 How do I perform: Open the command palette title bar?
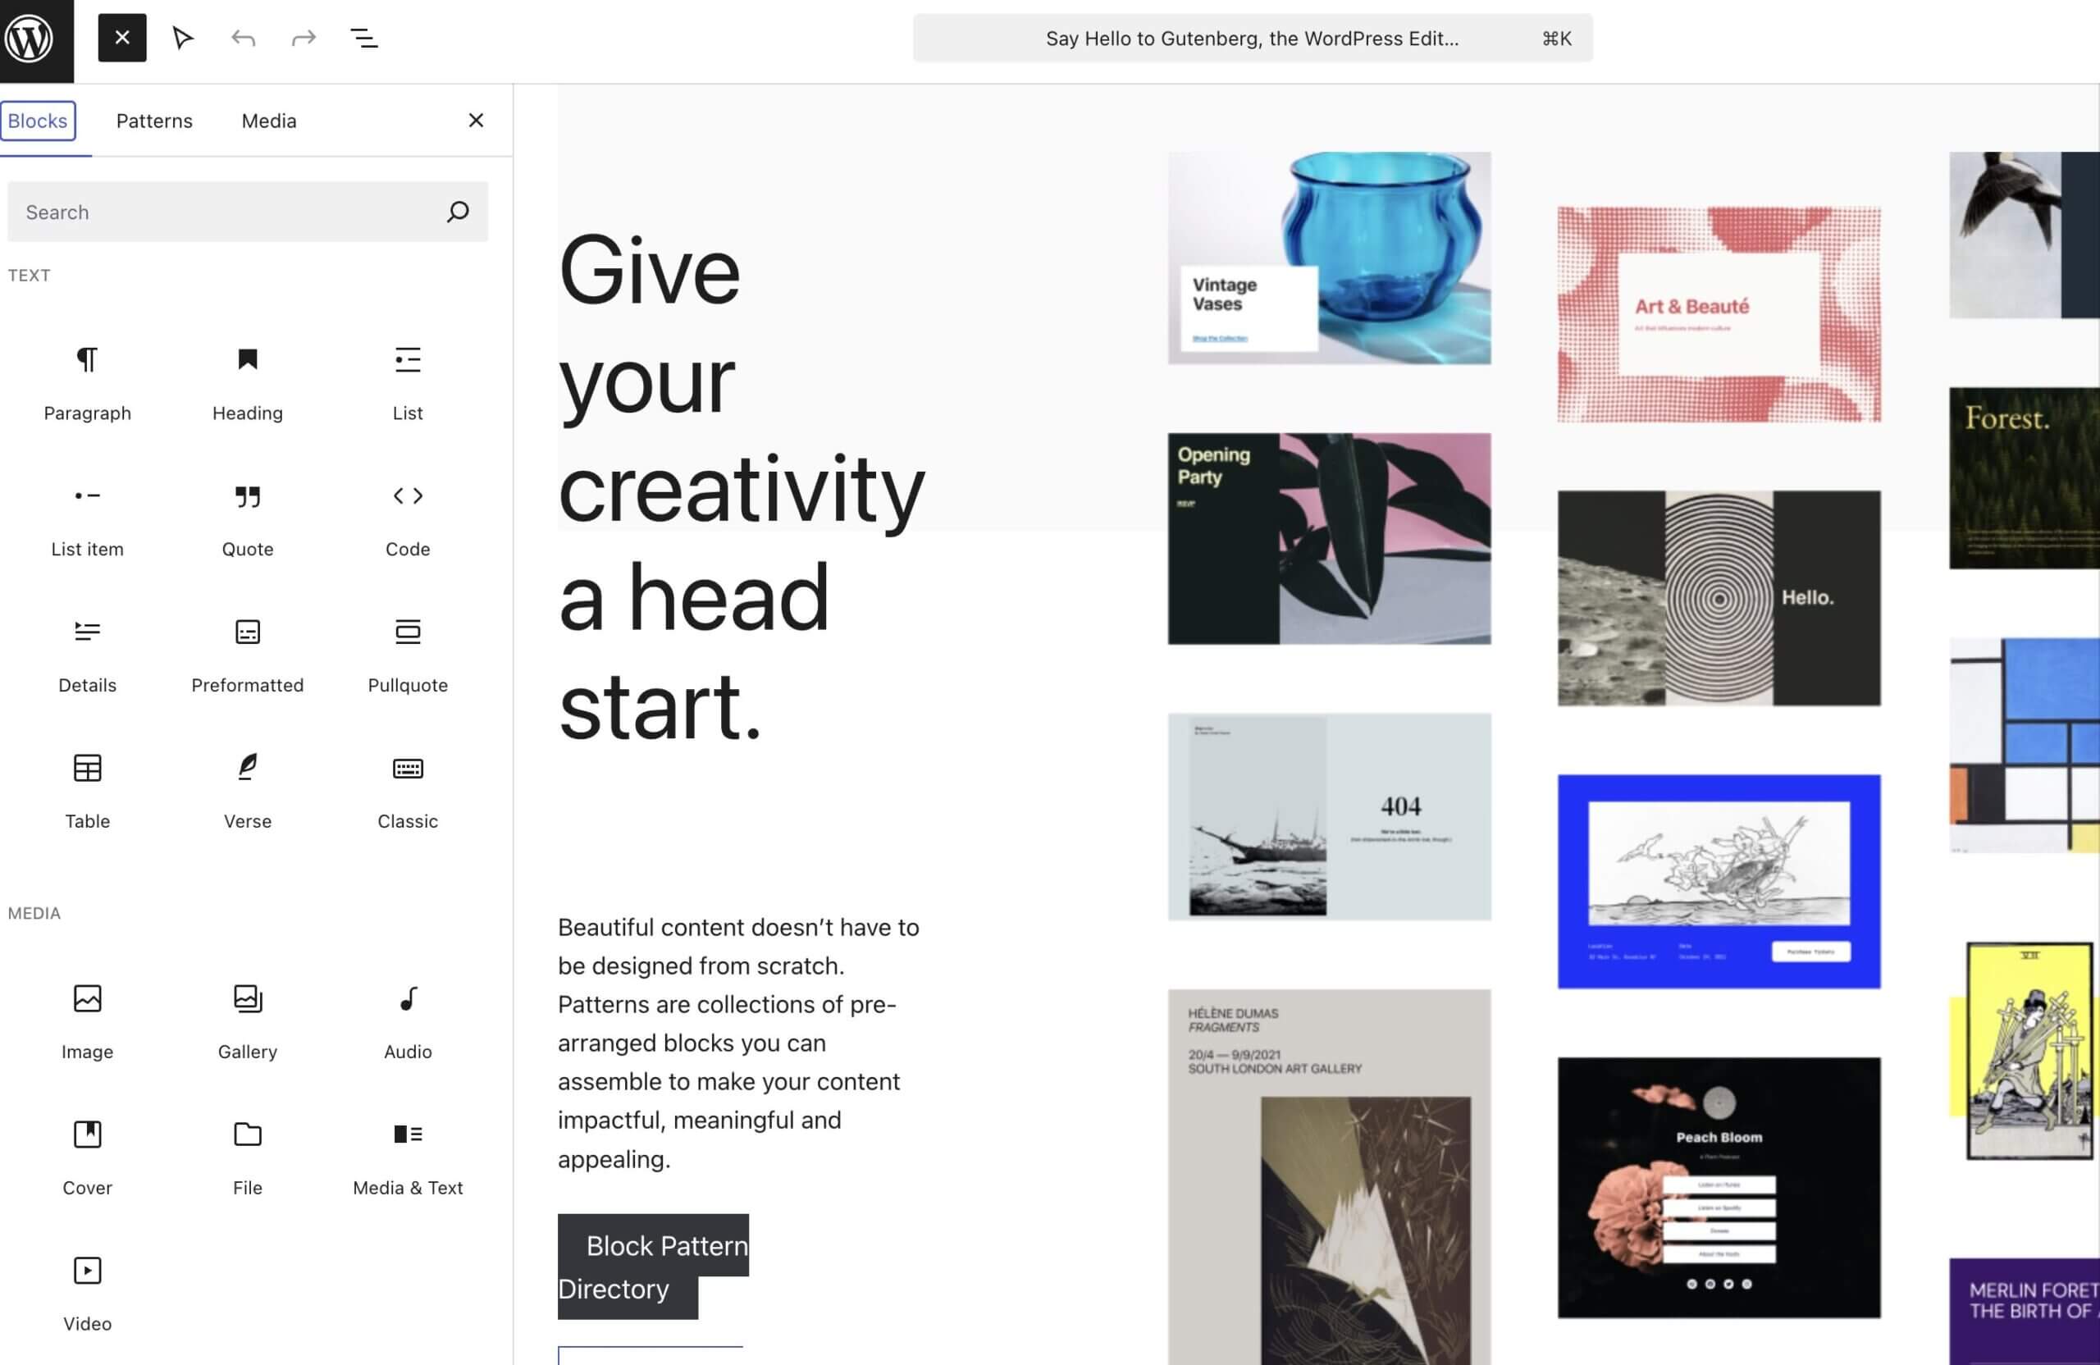[x=1252, y=38]
